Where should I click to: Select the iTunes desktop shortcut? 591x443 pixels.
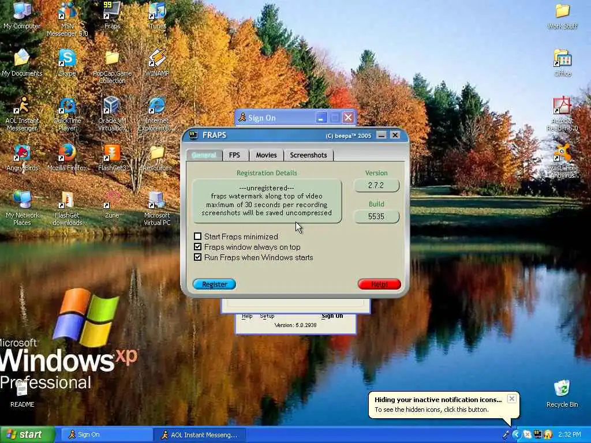coord(157,15)
